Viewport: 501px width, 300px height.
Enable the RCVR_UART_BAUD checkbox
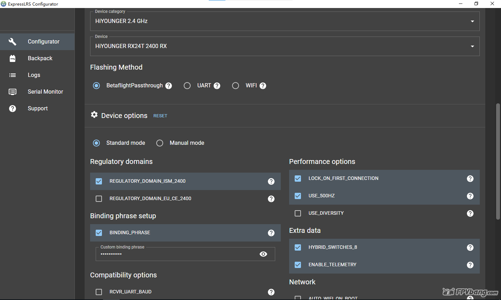click(99, 292)
